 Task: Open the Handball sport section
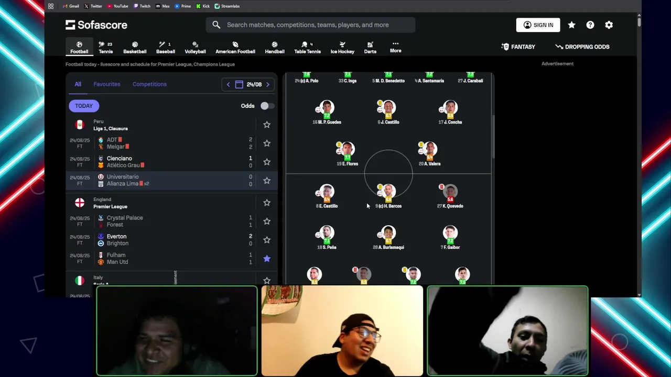click(x=275, y=47)
